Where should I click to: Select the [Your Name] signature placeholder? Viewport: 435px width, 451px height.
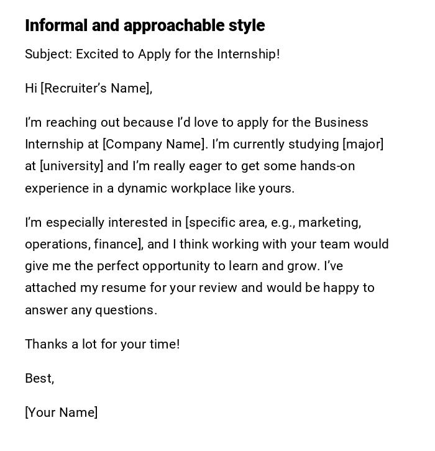(61, 412)
